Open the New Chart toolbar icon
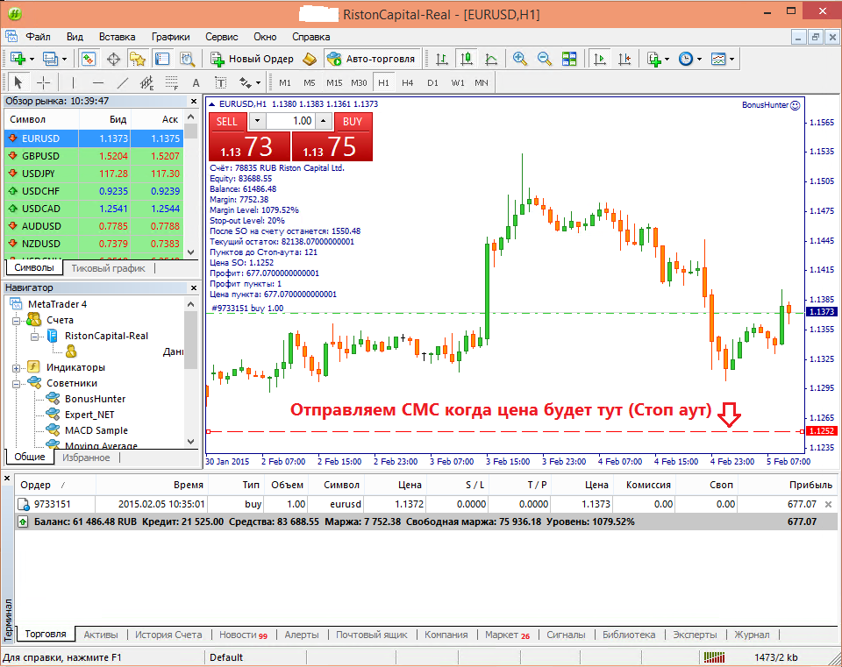This screenshot has height=667, width=842. (x=18, y=59)
